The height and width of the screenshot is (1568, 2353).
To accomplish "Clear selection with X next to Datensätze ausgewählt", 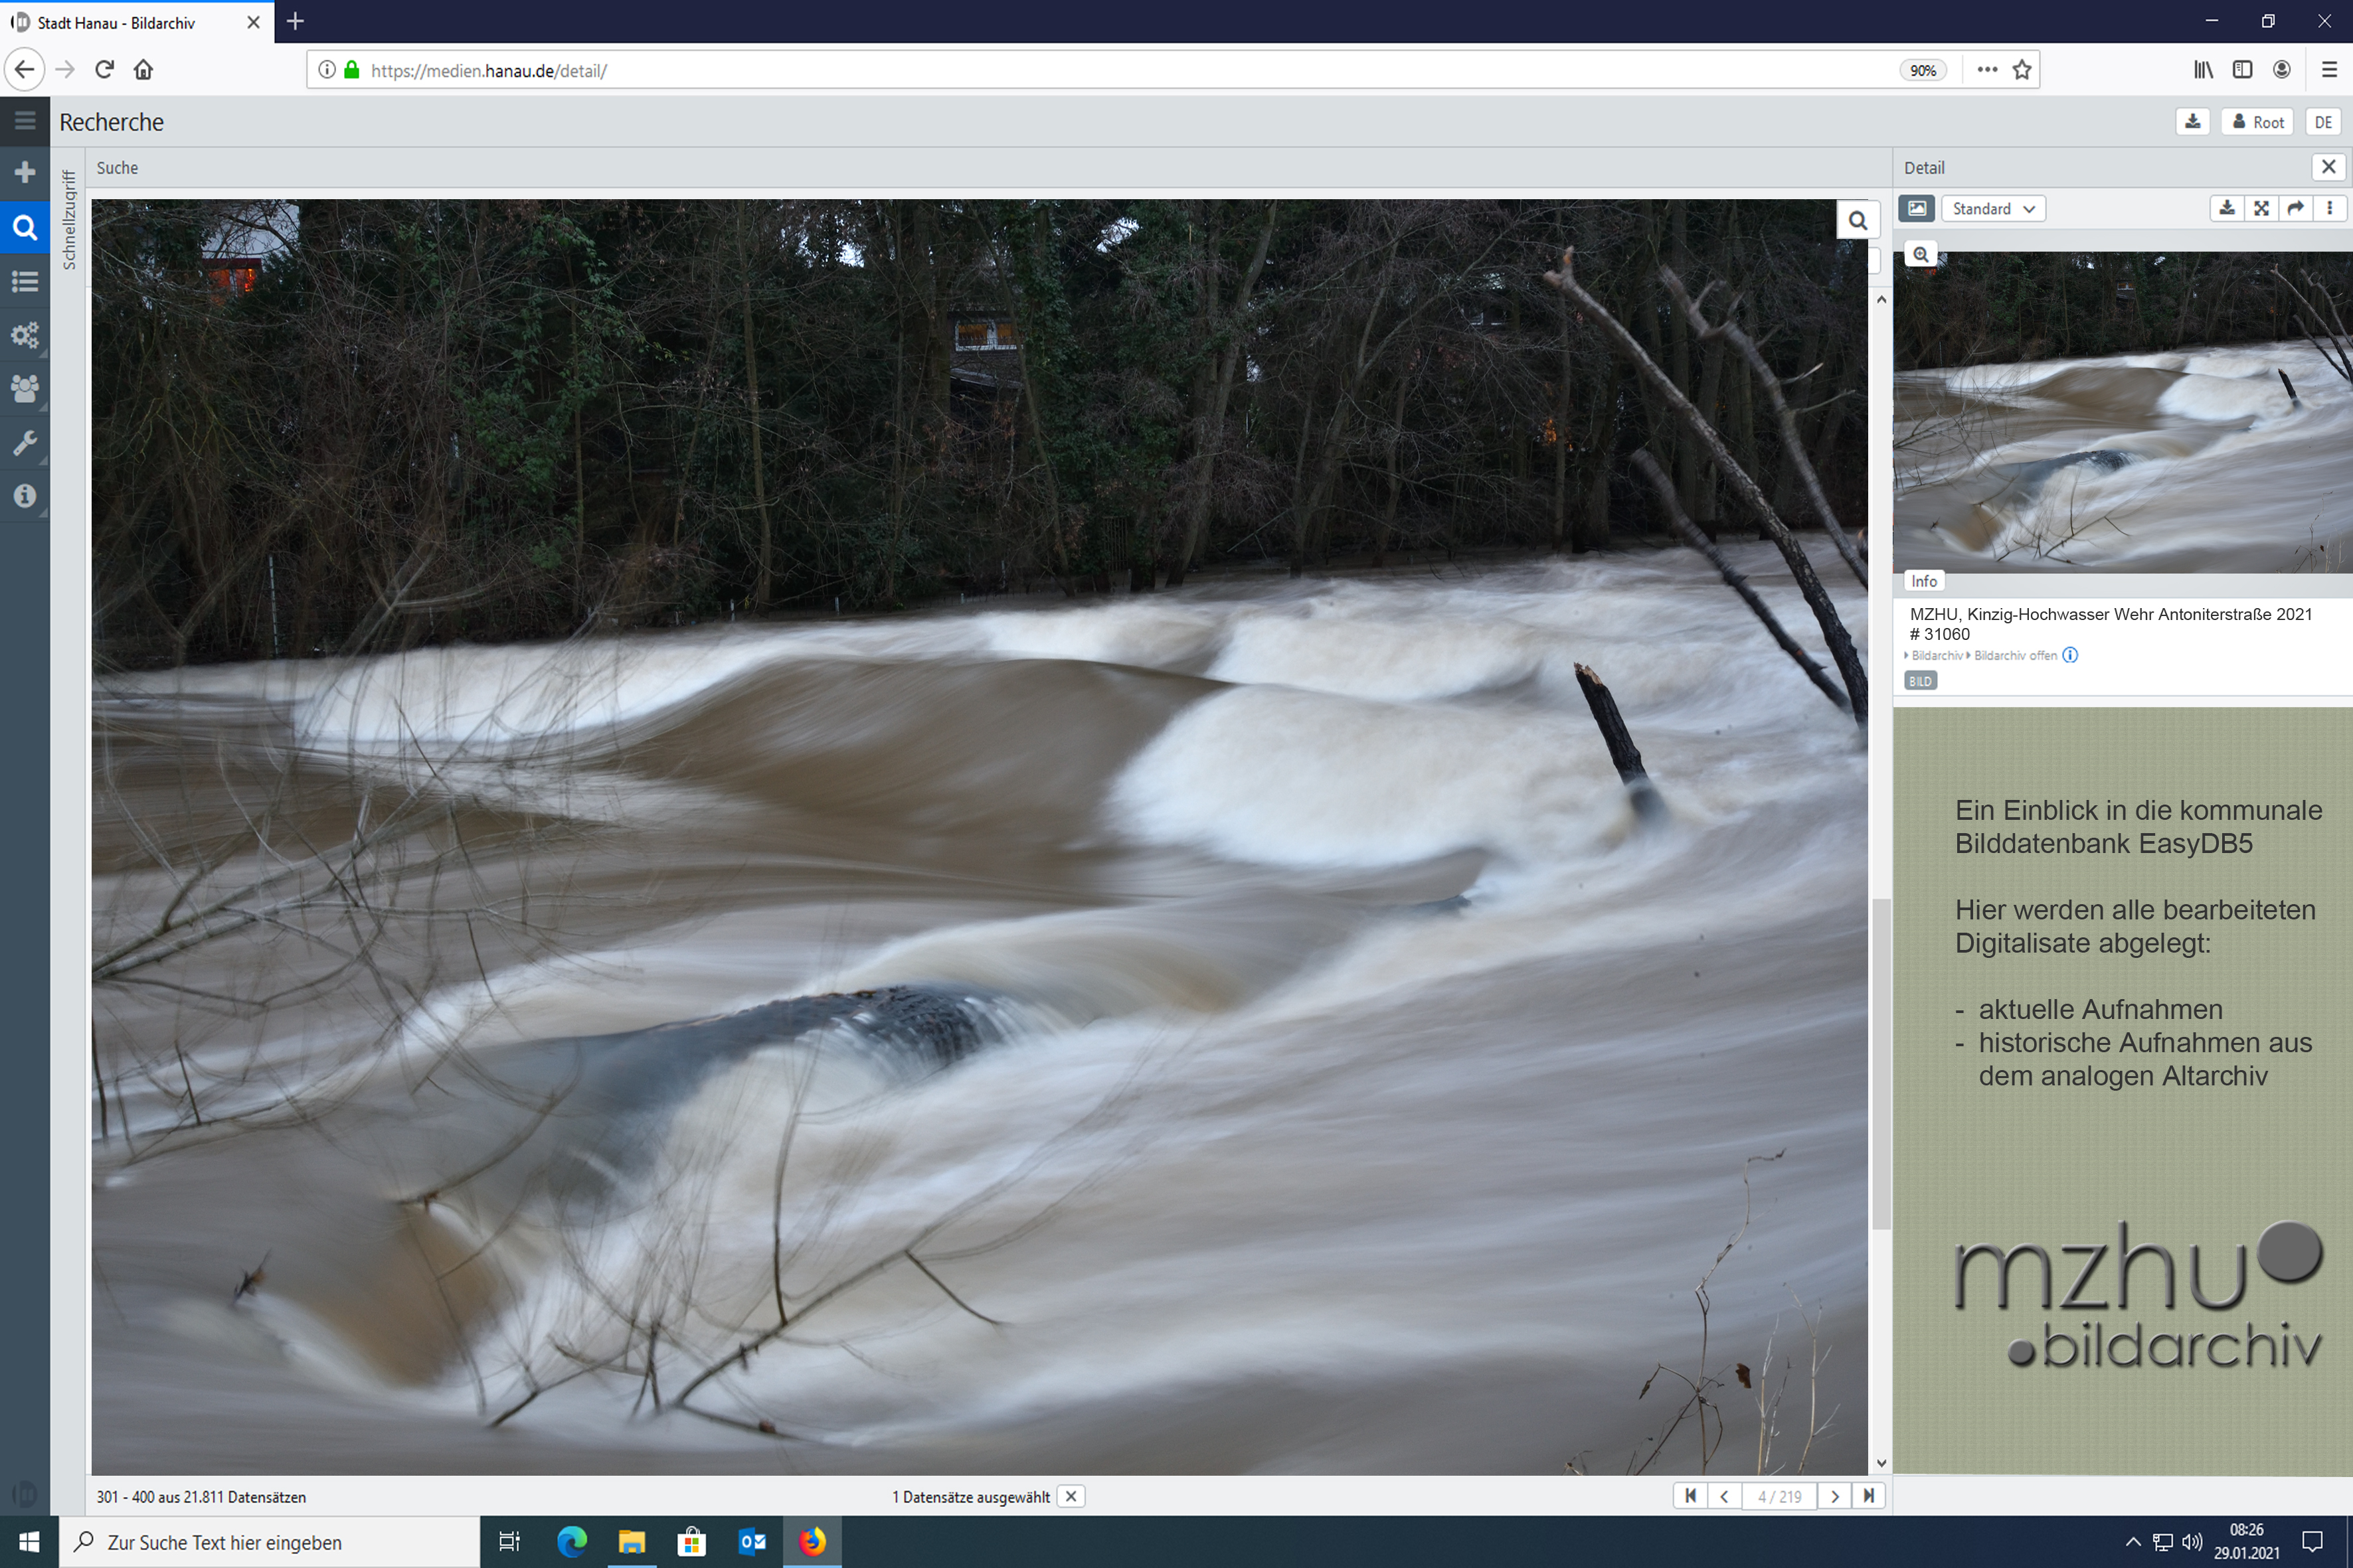I will pos(1071,1496).
